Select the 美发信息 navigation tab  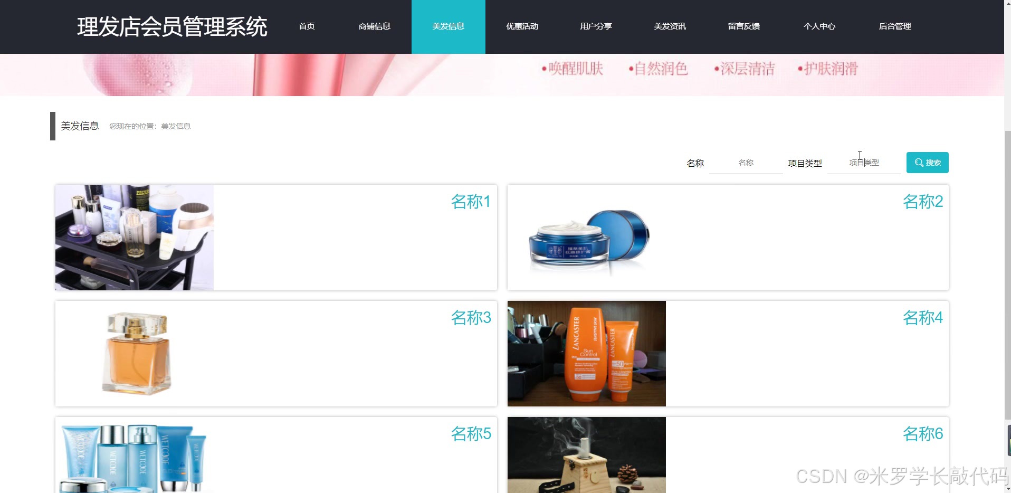448,26
